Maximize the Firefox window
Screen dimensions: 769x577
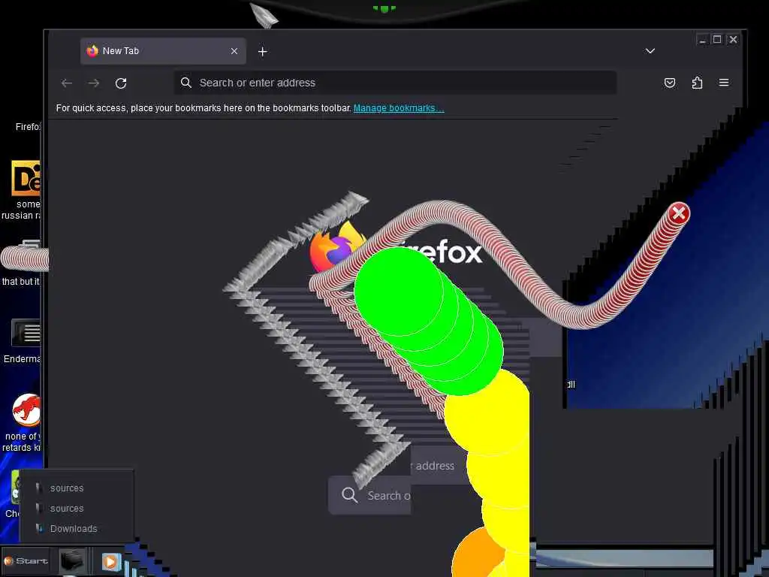tap(717, 40)
